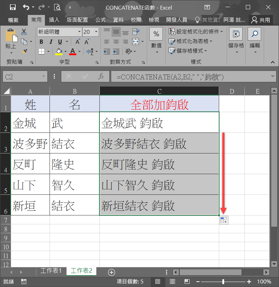Screen dimensions: 279x287
Task: Click the Save icon in quick access toolbar
Action: (12, 7)
